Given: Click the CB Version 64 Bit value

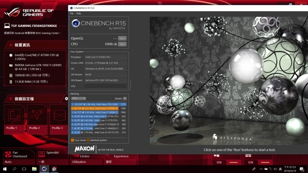Looking at the screenshot, I should [x=106, y=74].
